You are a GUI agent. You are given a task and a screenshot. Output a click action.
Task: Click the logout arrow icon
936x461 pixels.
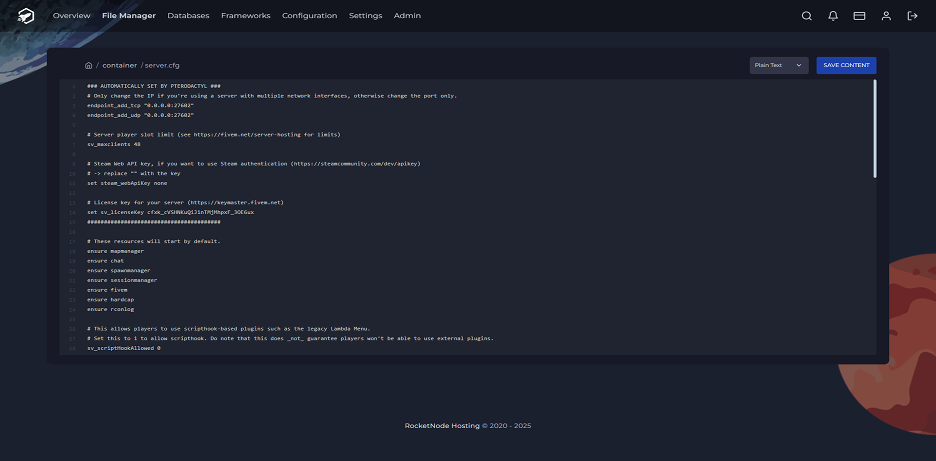[x=912, y=16]
